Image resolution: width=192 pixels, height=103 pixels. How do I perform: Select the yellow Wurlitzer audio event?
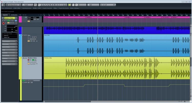tap(117, 68)
